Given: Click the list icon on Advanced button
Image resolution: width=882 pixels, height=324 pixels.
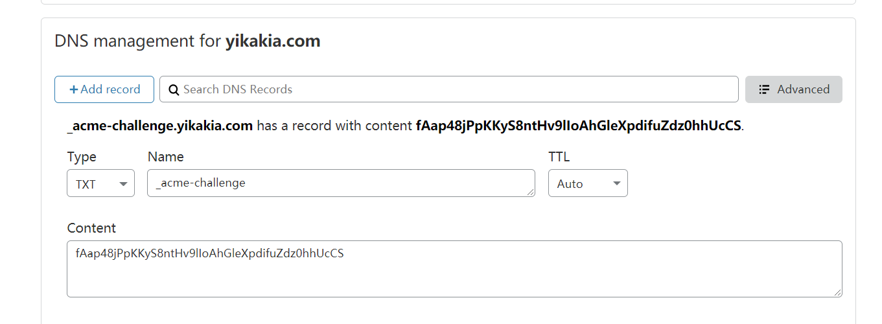Looking at the screenshot, I should (x=764, y=89).
